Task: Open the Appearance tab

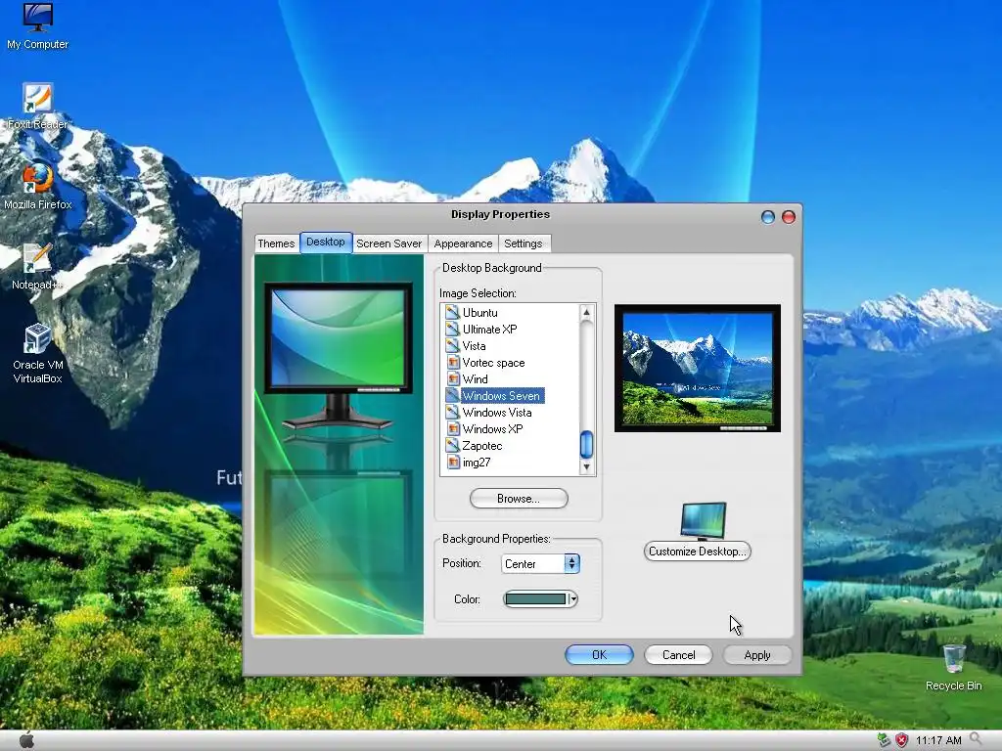Action: 463,243
